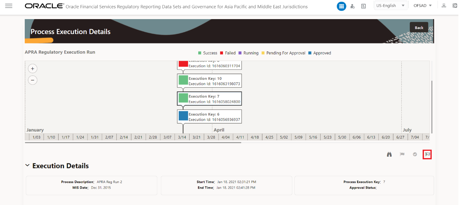Image resolution: width=462 pixels, height=205 pixels.
Task: Click the 3/14 date on timeline axis
Action: [x=182, y=137]
